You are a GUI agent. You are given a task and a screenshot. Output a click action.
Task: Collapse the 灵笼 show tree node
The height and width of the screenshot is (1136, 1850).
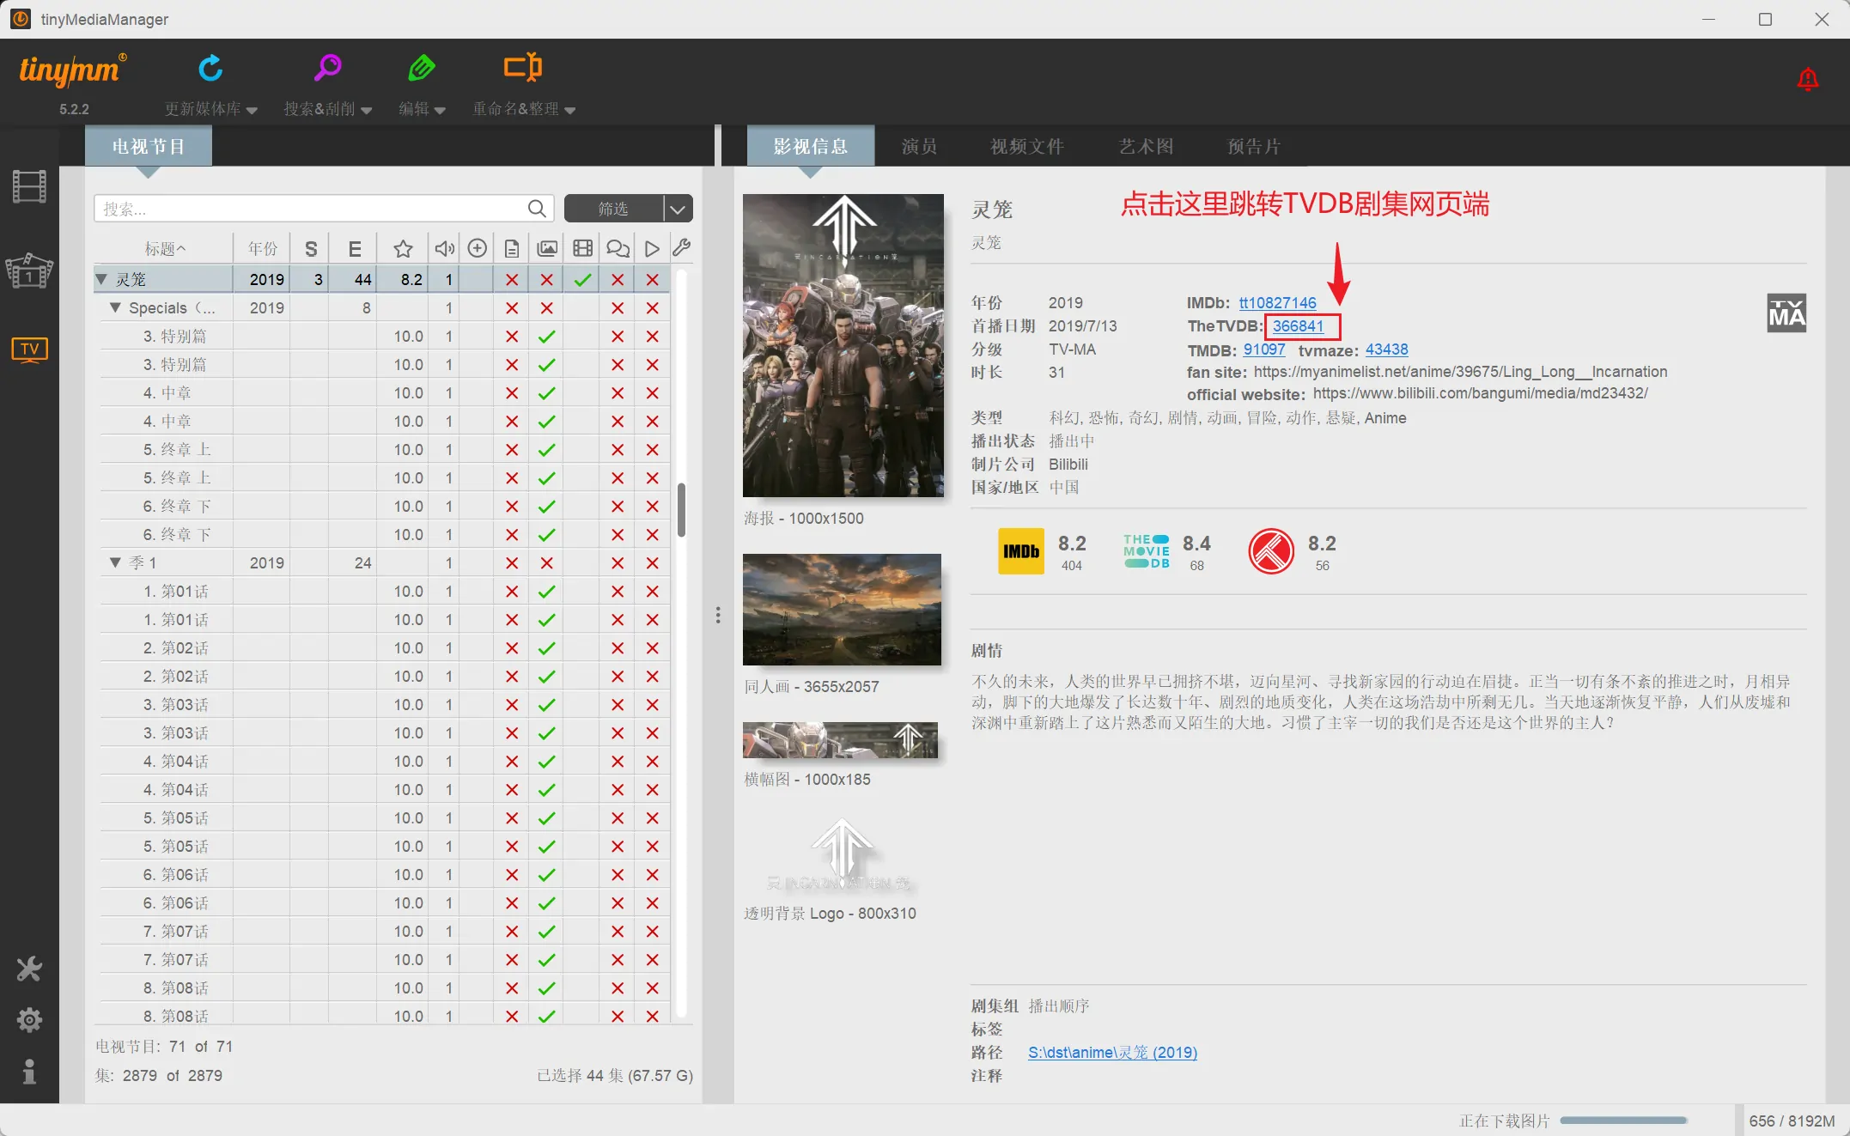pyautogui.click(x=102, y=280)
